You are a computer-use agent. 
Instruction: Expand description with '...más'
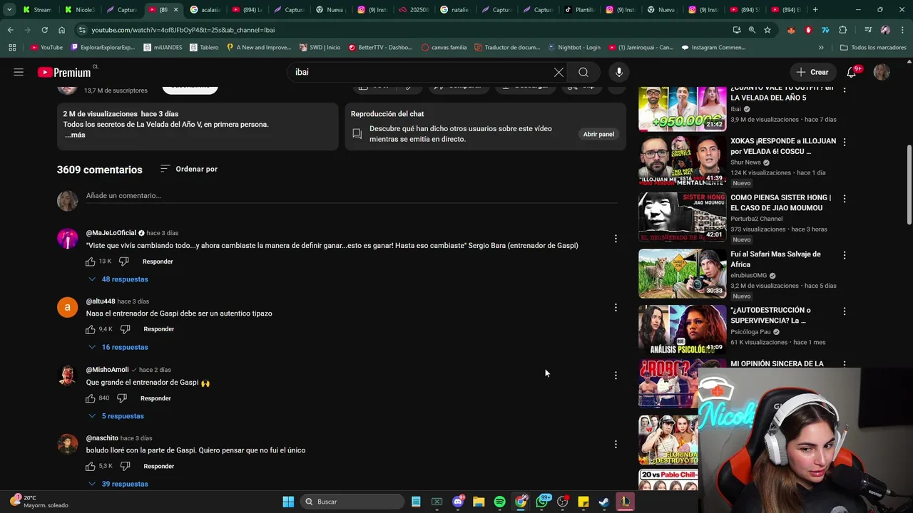75,135
